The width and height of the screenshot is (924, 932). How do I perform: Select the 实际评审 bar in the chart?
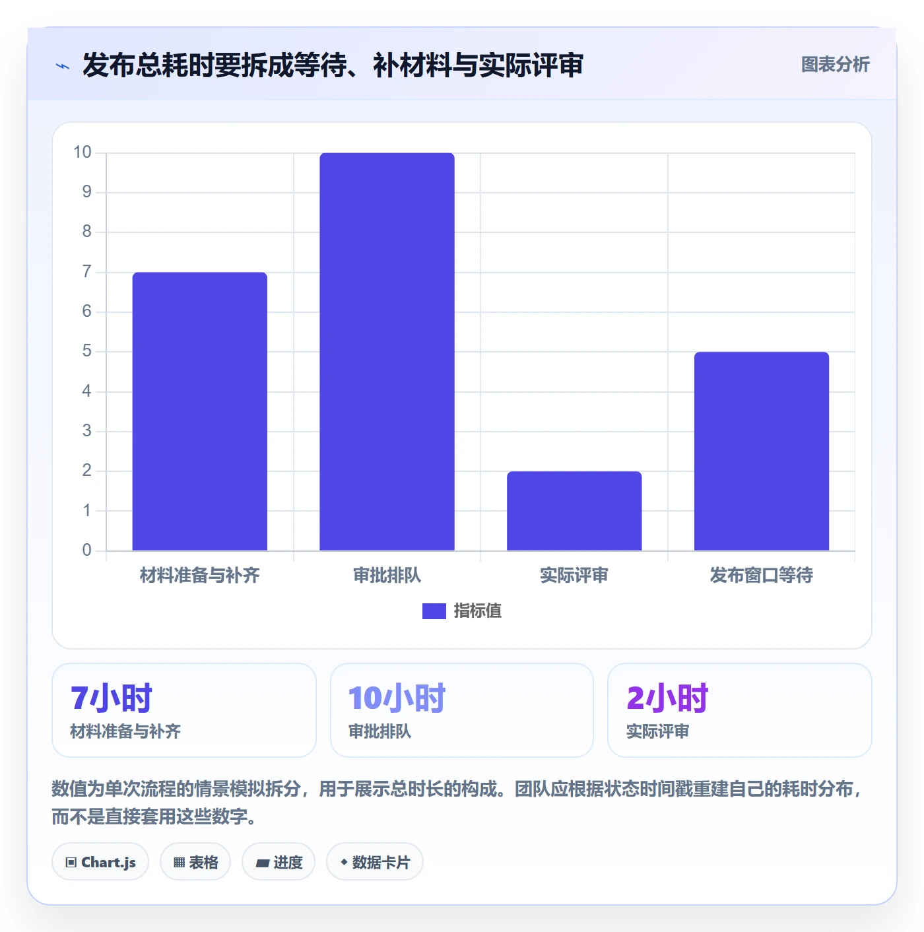tap(574, 511)
